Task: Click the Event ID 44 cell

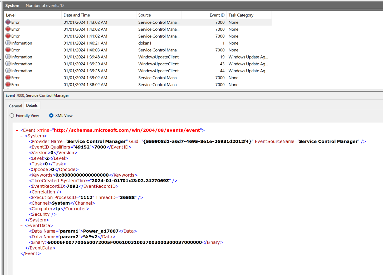Action: coord(222,71)
